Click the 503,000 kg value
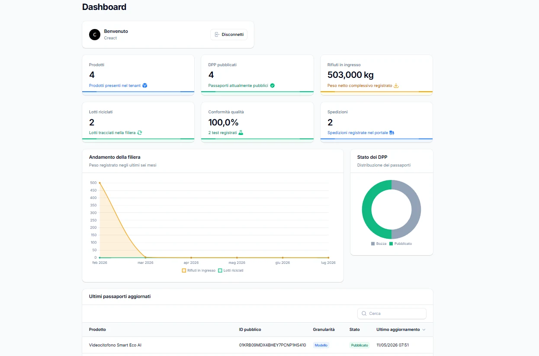The image size is (539, 356). click(350, 75)
